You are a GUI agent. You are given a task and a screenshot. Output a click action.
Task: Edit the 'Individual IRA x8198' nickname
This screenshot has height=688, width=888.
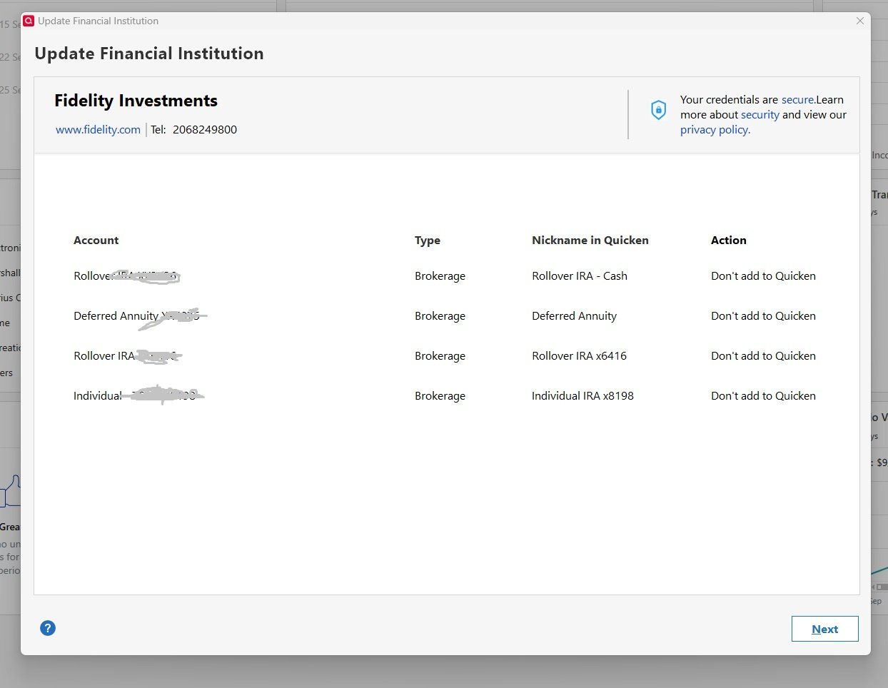point(582,396)
